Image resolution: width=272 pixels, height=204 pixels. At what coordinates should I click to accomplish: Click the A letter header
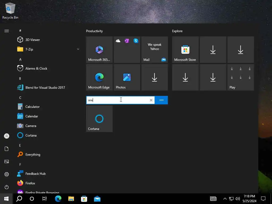[20, 59]
